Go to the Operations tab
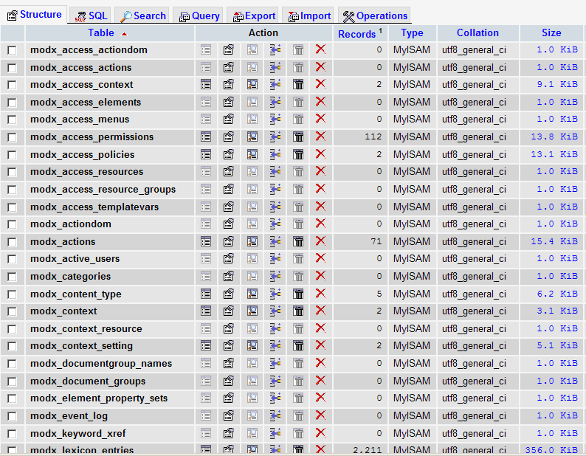 (375, 15)
